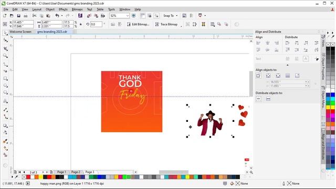Click the New document icon
This screenshot has width=336, height=189.
5,16
